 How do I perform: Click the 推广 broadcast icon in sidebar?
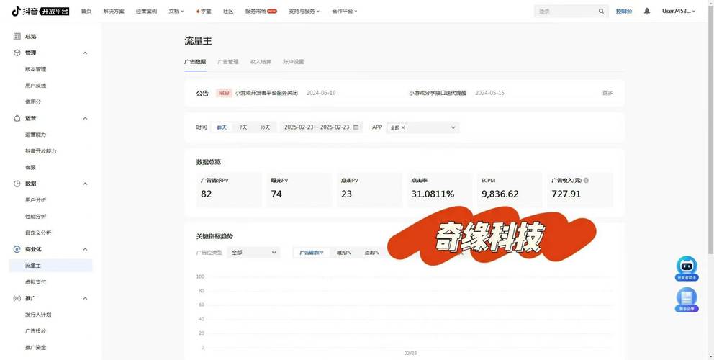click(17, 298)
